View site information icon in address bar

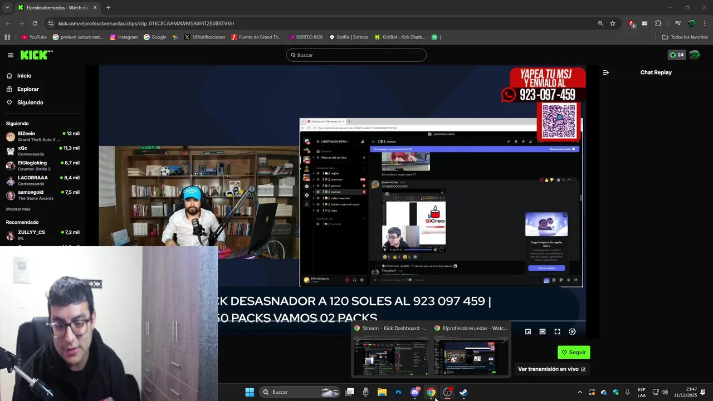(51, 23)
